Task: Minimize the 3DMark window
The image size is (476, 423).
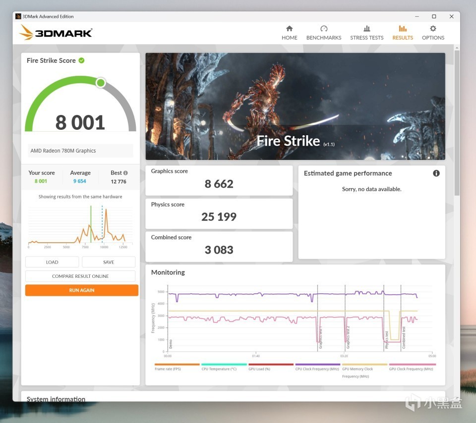Action: click(417, 16)
